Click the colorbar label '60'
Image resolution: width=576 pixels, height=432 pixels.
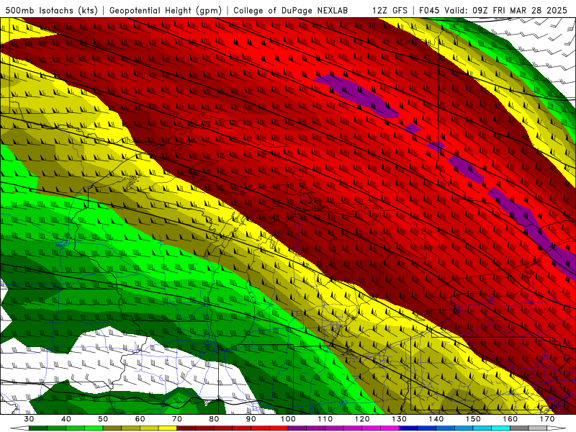click(140, 419)
